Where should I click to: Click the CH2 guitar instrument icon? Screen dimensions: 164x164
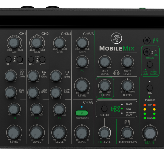pos(31,64)
